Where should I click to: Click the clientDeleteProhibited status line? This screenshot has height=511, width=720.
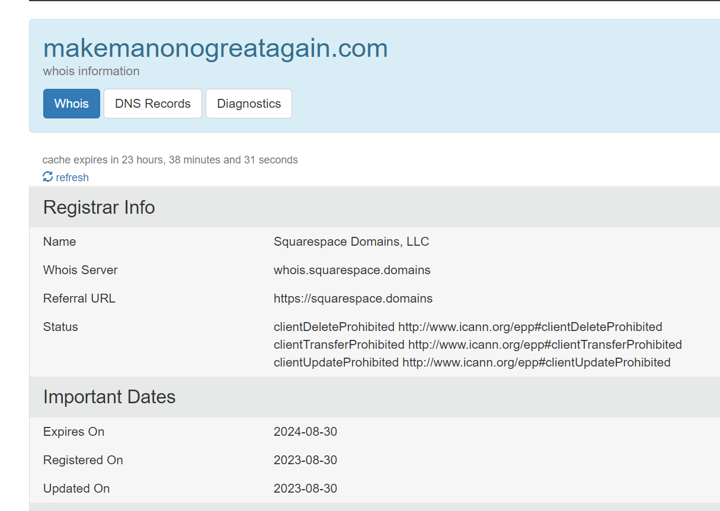(468, 327)
